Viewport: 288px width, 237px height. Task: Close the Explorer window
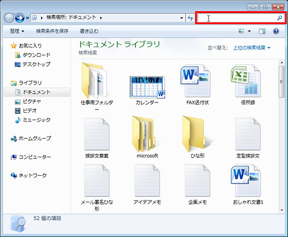(278, 7)
